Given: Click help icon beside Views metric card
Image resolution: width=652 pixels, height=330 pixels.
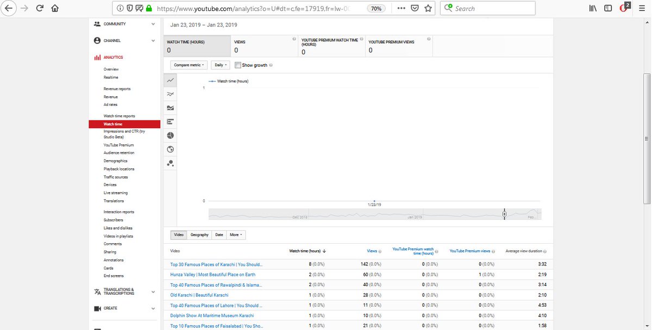Looking at the screenshot, I should tap(294, 39).
